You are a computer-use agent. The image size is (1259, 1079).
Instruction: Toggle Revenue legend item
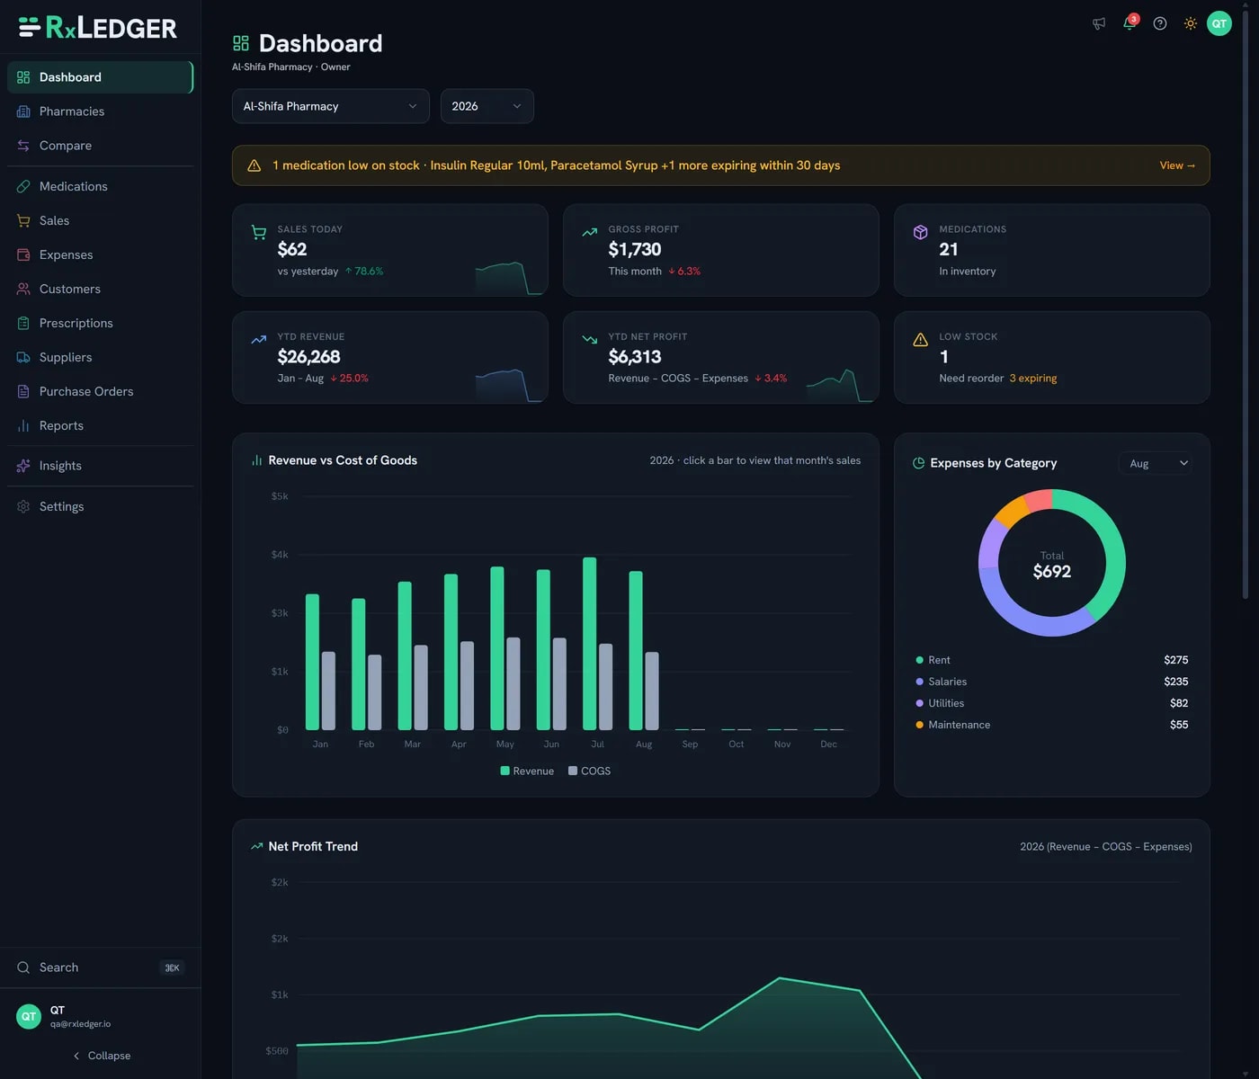[527, 771]
